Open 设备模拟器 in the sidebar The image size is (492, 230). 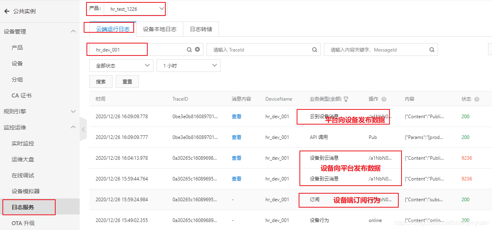26,191
